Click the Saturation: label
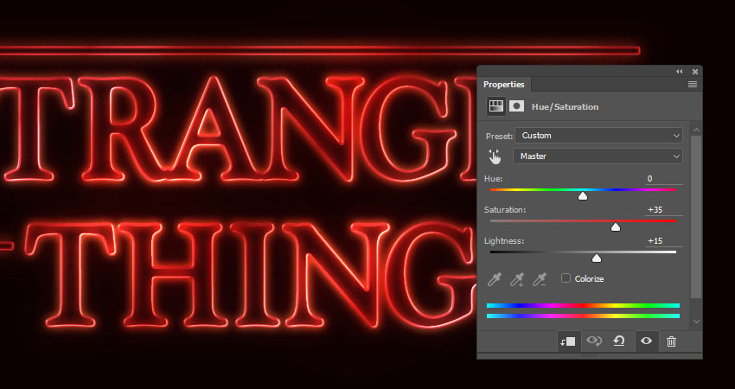This screenshot has width=735, height=389. tap(505, 210)
